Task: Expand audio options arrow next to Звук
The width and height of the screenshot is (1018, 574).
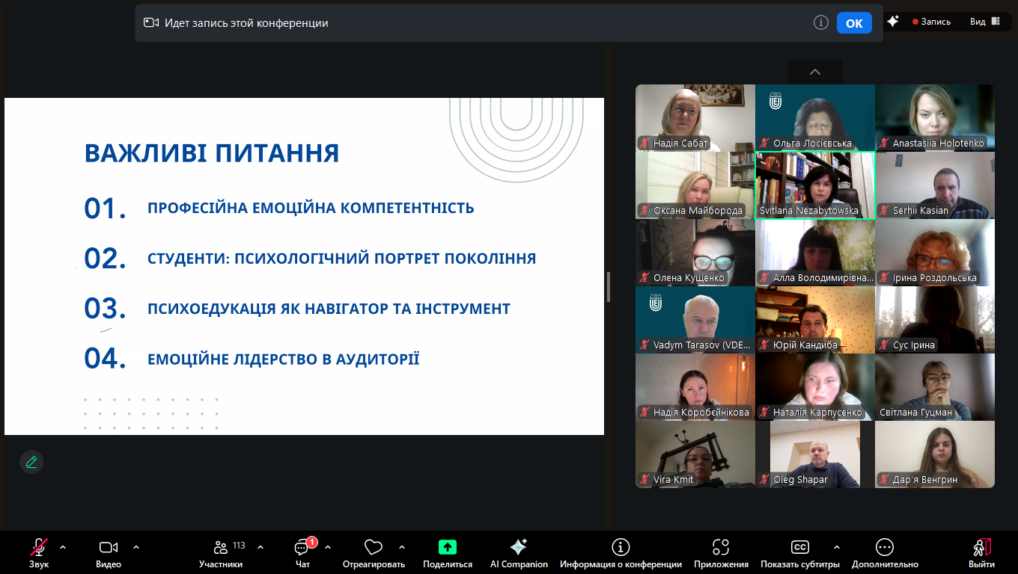Action: [x=63, y=547]
